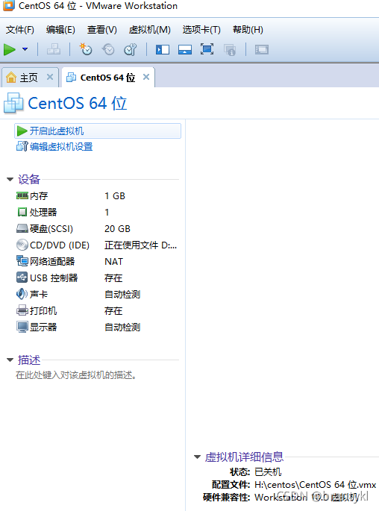Click the NAT network value
Viewport: 379px width, 511px height.
[x=113, y=261]
